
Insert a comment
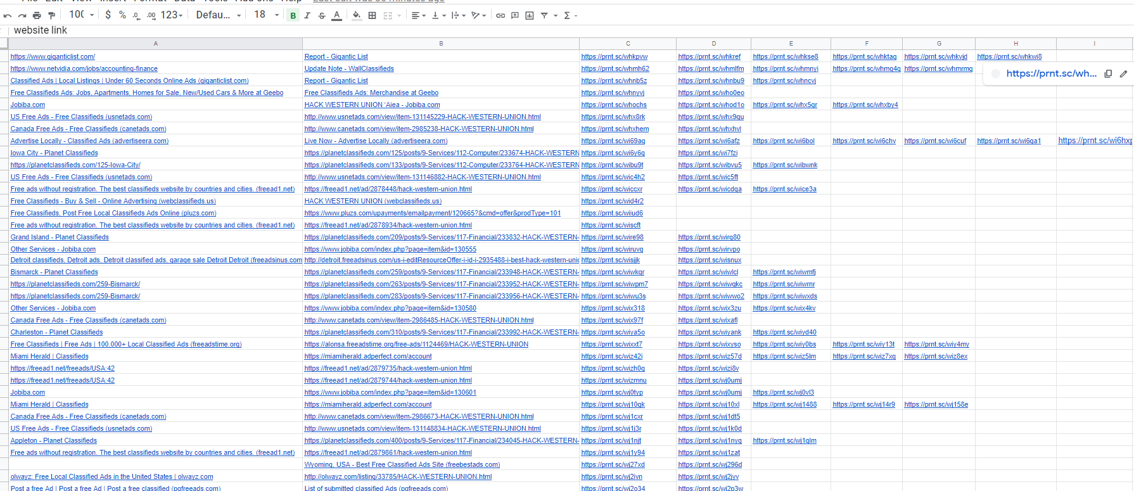[x=515, y=15]
